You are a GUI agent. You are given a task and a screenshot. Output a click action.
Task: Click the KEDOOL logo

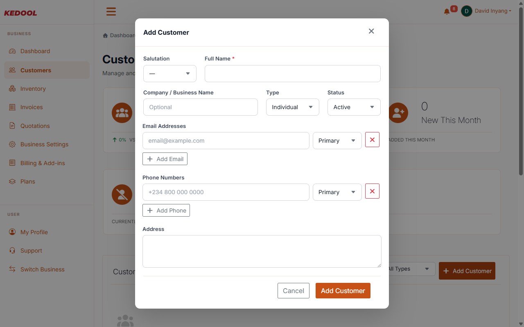point(20,13)
